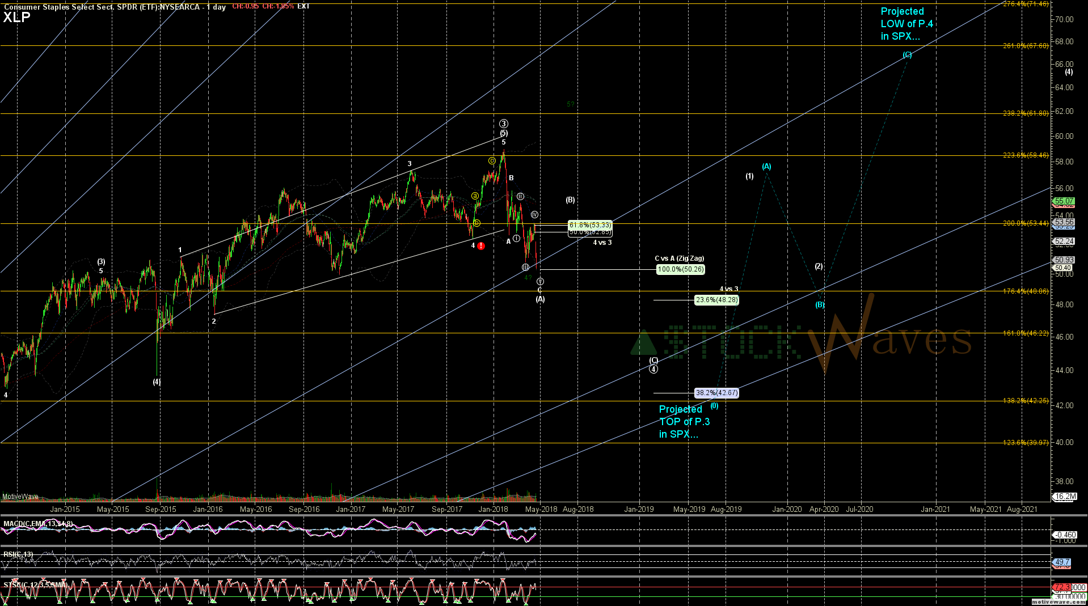Screen dimensions: 1088x606
Task: Select the yellow circled b wave label
Action: coord(477,223)
